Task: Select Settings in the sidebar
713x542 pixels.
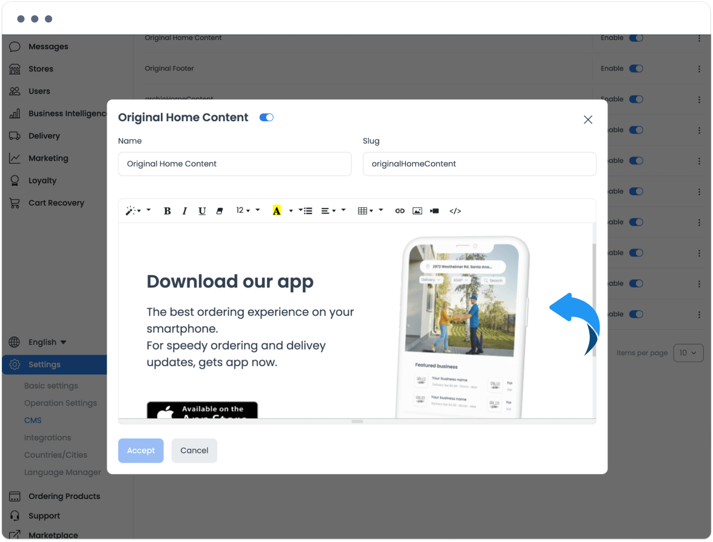Action: [x=55, y=364]
